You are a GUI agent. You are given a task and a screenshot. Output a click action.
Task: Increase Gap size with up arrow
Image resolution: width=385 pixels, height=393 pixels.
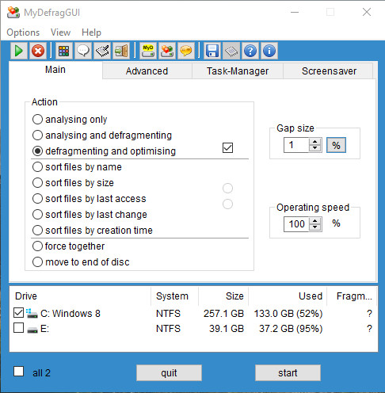(314, 142)
